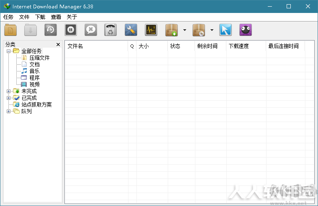The height and width of the screenshot is (206, 318).
Task: Open the 下载 menu
Action: [x=40, y=17]
